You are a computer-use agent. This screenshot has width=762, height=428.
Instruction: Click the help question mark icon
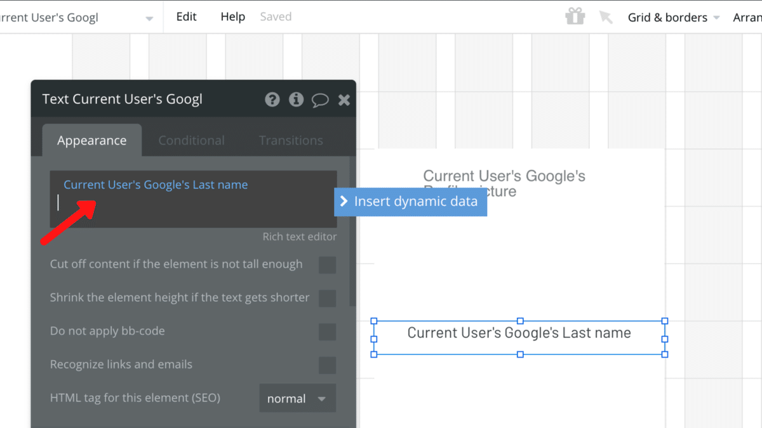pos(272,100)
